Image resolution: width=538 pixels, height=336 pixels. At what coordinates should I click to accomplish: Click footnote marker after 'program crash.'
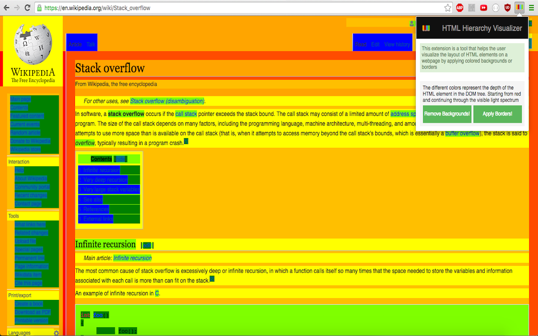186,142
